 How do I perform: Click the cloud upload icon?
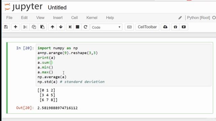[x=165, y=27]
